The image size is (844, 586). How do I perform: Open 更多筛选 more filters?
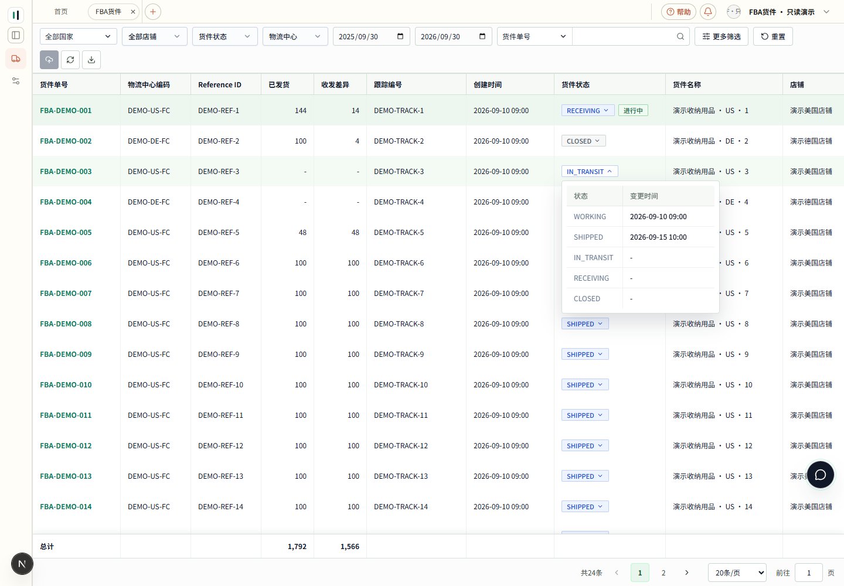722,36
